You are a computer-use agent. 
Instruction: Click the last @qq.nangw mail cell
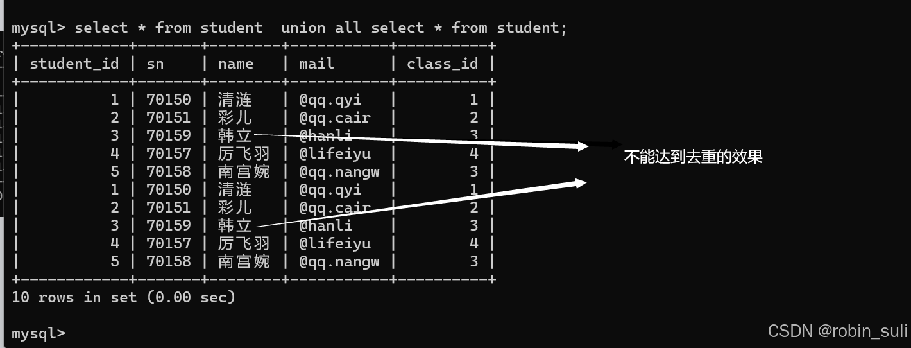click(x=339, y=261)
